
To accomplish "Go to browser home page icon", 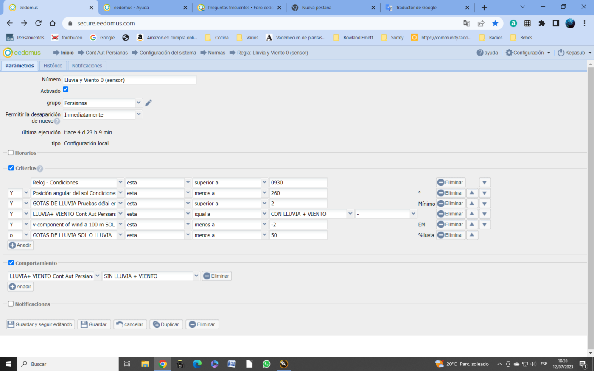I will [x=53, y=23].
